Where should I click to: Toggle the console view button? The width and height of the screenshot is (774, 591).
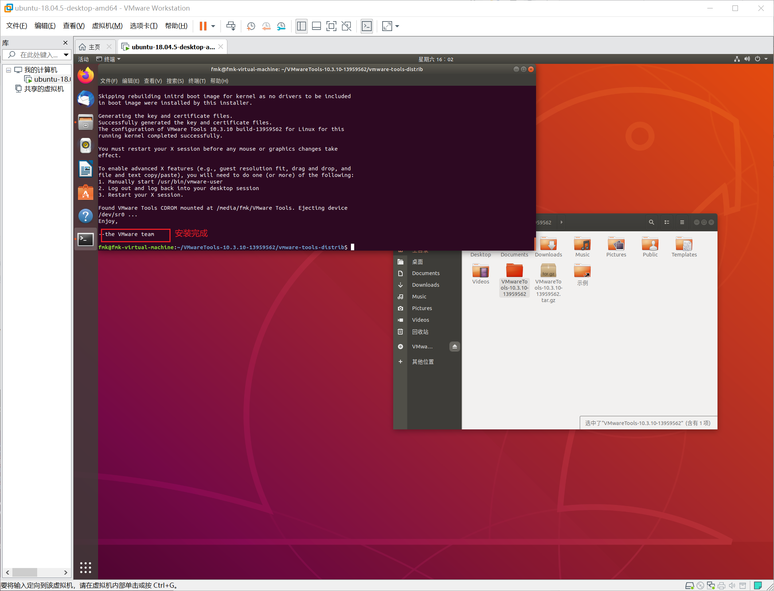click(x=367, y=26)
